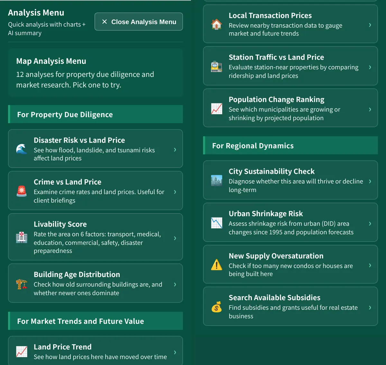This screenshot has width=386, height=365.
Task: Click the For Regional Dynamics header
Action: (290, 145)
